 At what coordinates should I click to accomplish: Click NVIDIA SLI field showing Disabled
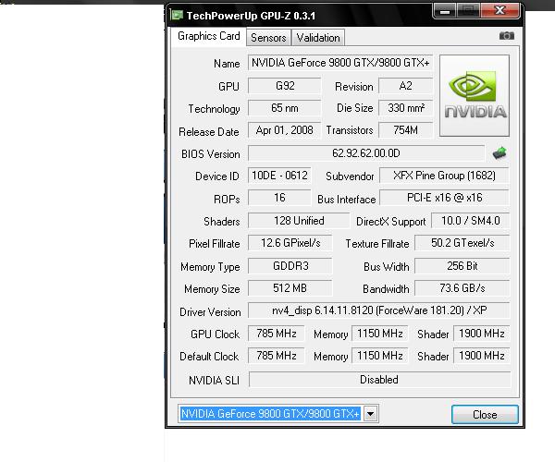(379, 380)
